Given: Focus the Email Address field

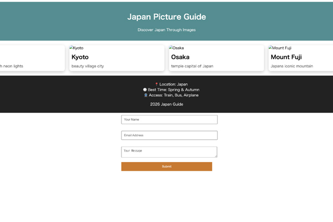Looking at the screenshot, I should [x=169, y=135].
